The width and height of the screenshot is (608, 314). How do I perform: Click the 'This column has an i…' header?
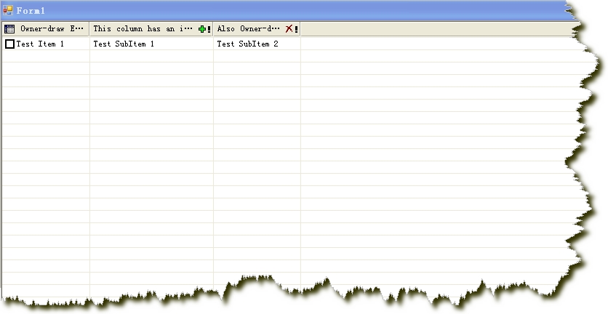click(151, 29)
